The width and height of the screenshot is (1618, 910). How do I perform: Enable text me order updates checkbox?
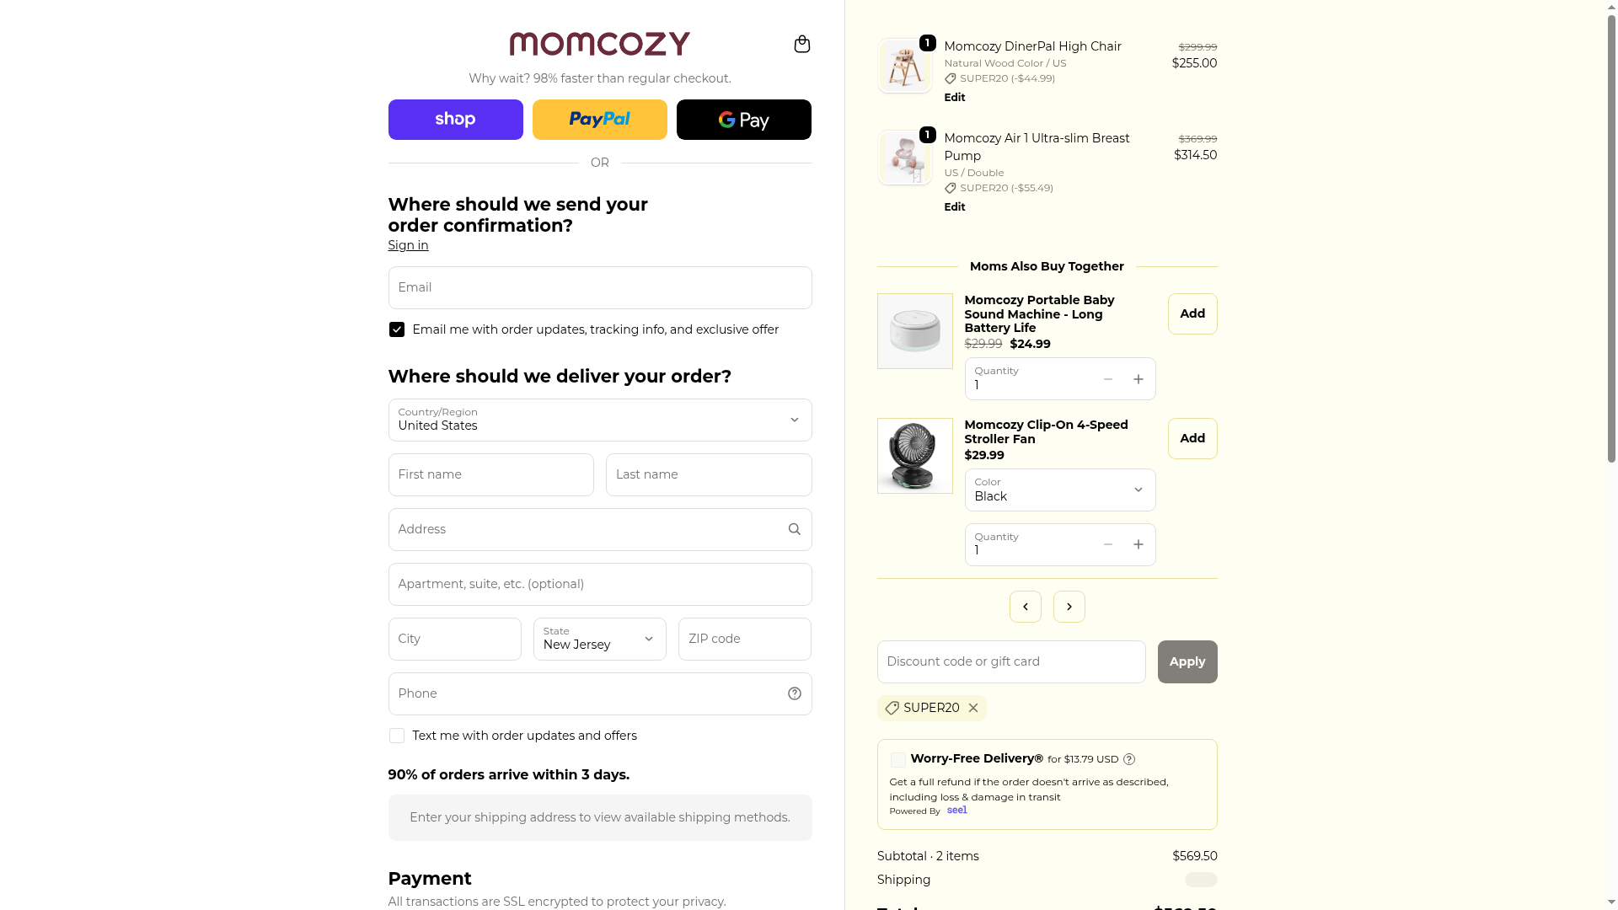click(x=397, y=736)
